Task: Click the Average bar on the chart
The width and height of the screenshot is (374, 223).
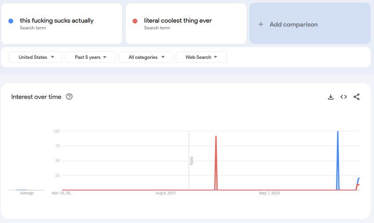Action: click(x=22, y=189)
